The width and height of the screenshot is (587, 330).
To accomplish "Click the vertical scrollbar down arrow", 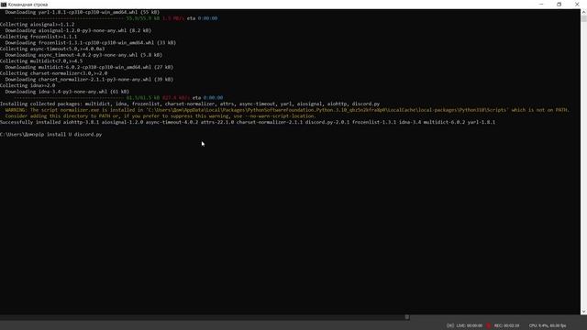I will click(583, 312).
